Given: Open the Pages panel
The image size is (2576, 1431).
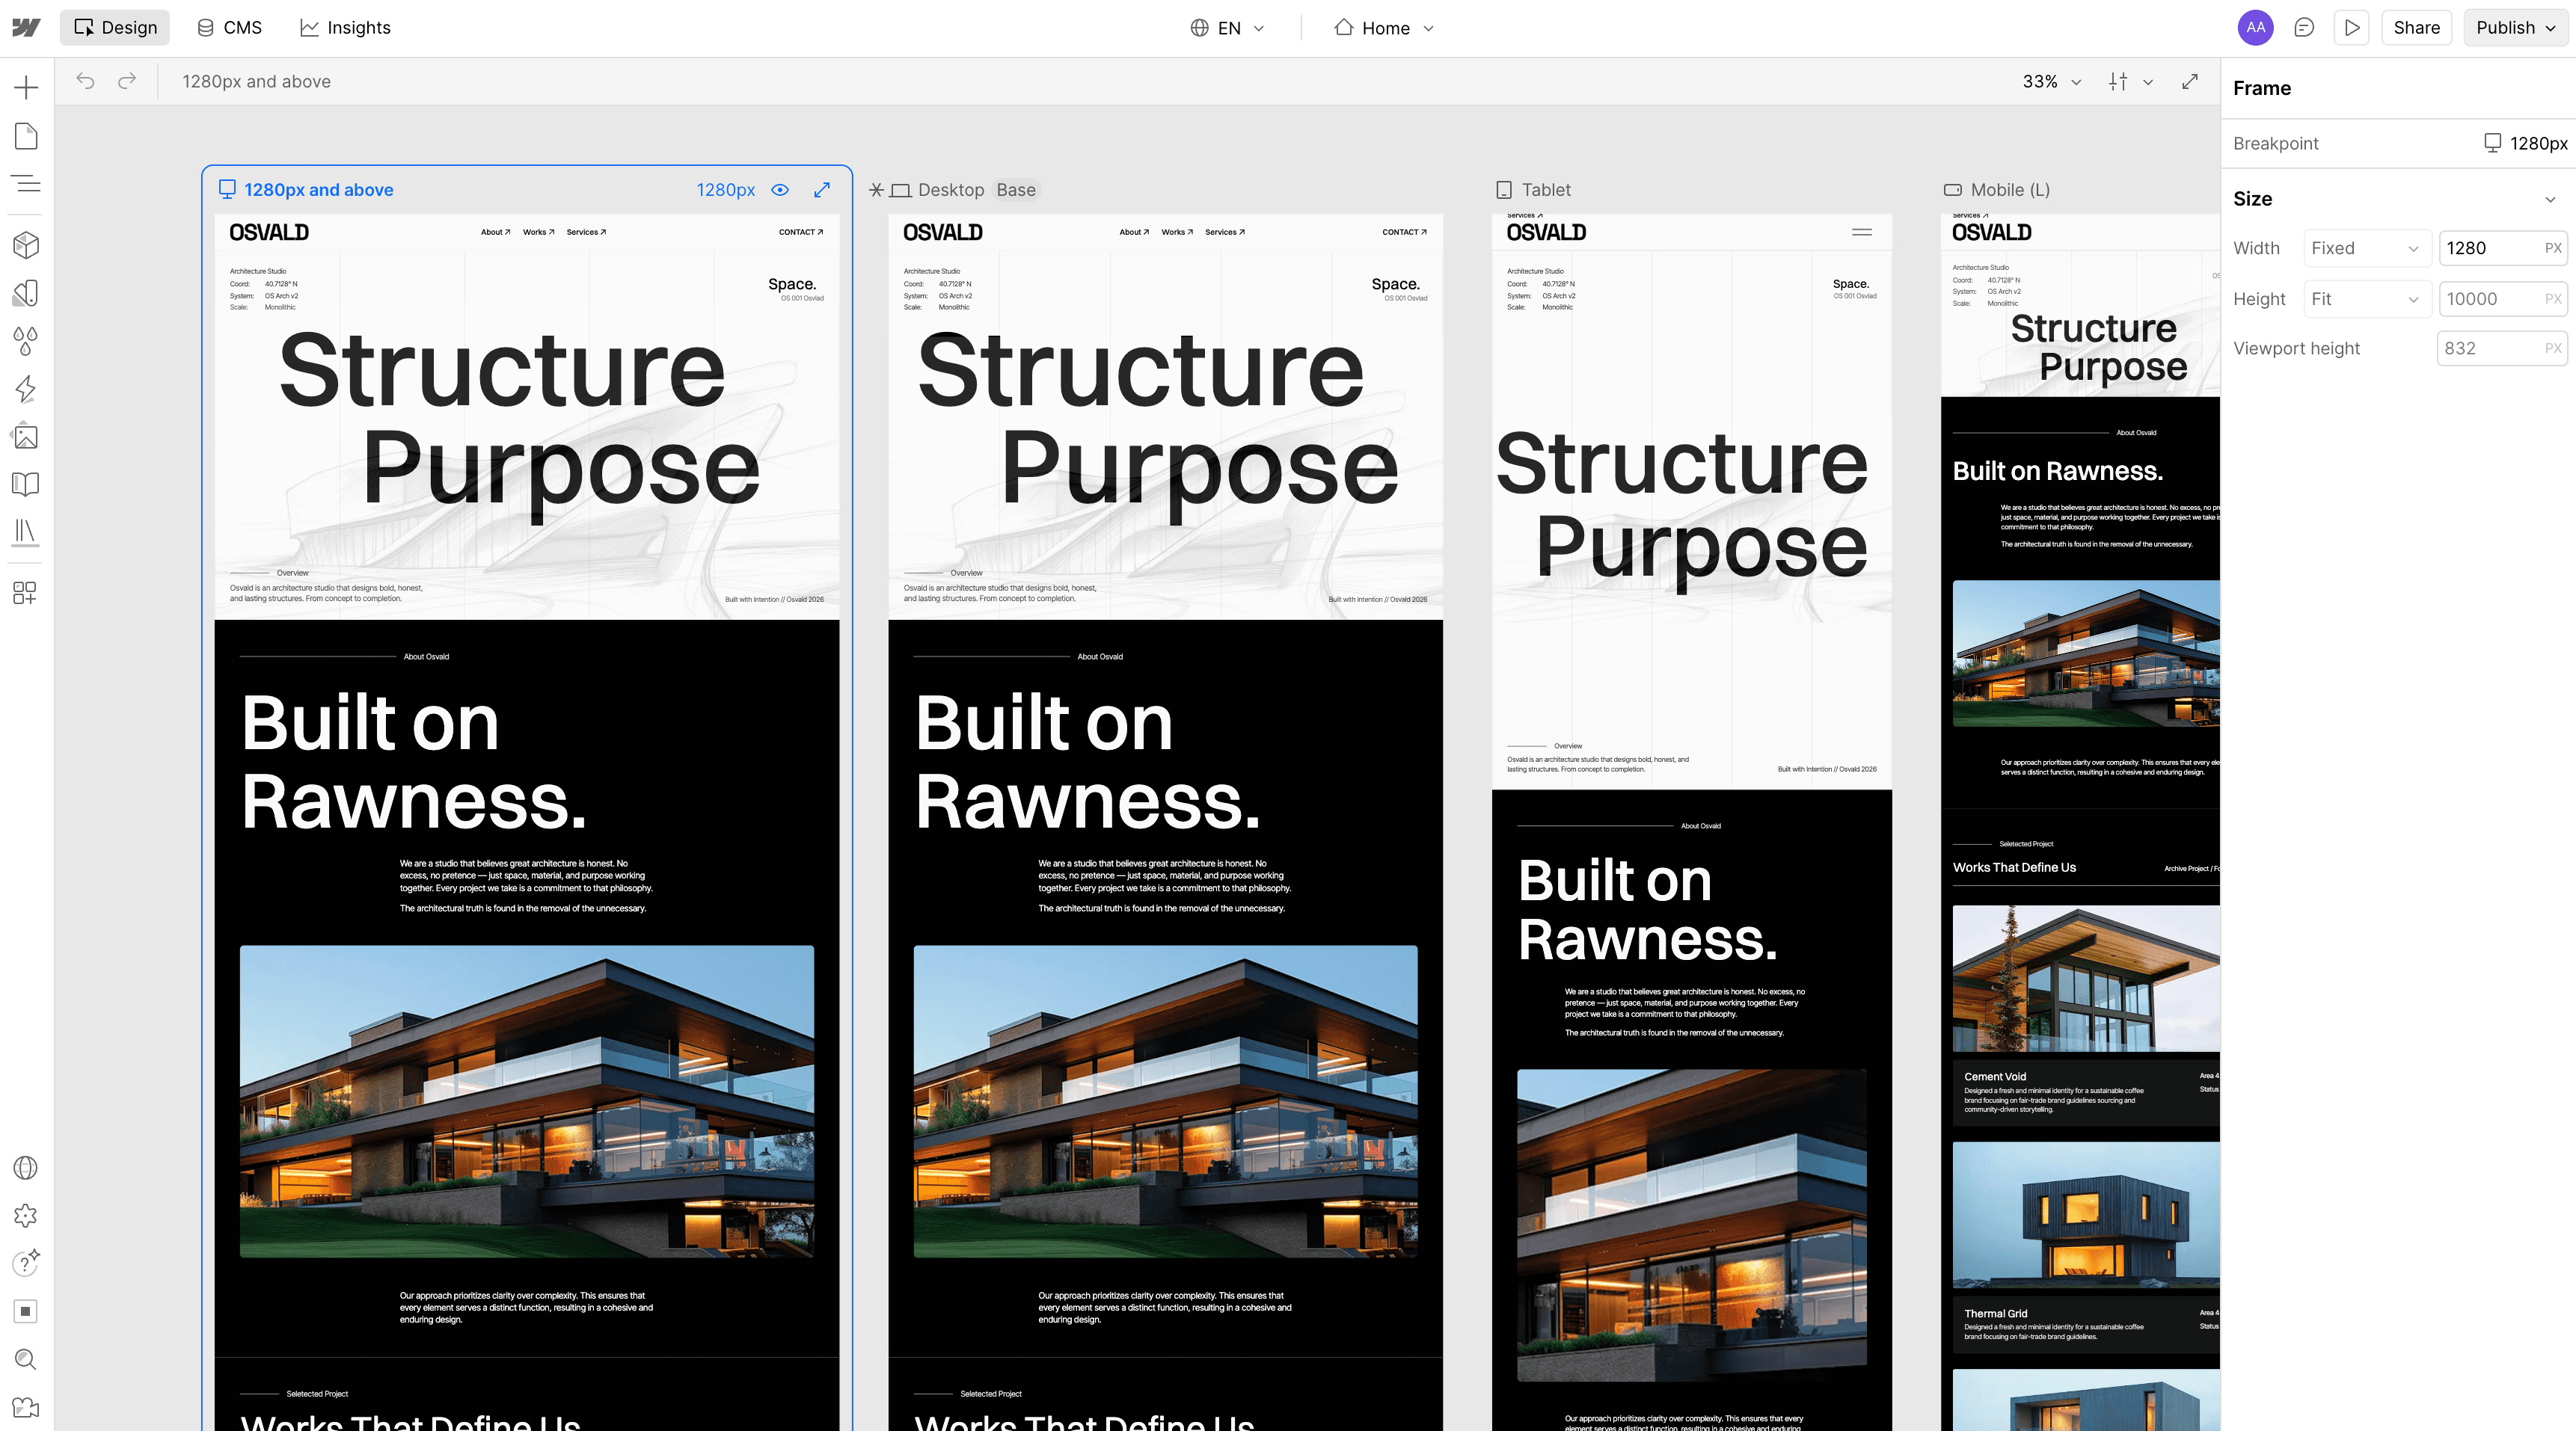Looking at the screenshot, I should coord(26,136).
